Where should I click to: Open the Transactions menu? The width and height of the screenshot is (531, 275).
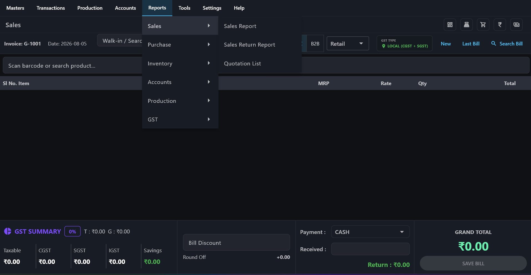coord(51,8)
